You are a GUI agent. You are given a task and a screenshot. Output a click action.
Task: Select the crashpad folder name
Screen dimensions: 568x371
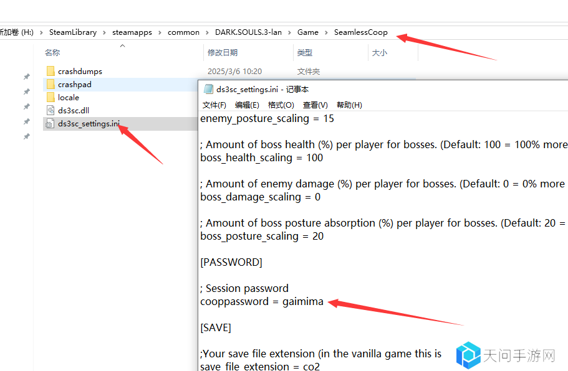(x=75, y=84)
